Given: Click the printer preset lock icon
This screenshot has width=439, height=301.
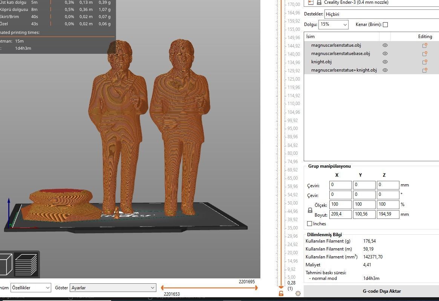Looking at the screenshot, I should tap(319, 3).
